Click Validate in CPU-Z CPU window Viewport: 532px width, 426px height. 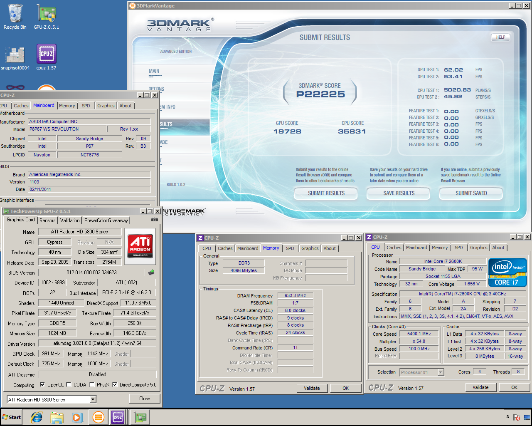coord(480,387)
